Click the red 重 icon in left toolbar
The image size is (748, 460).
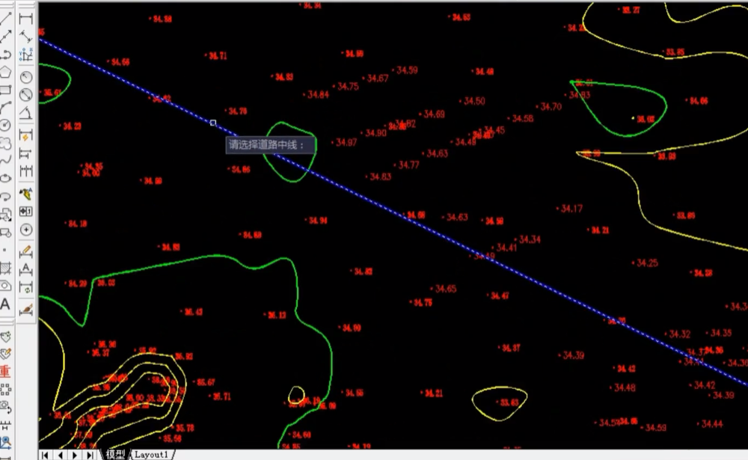pos(5,371)
